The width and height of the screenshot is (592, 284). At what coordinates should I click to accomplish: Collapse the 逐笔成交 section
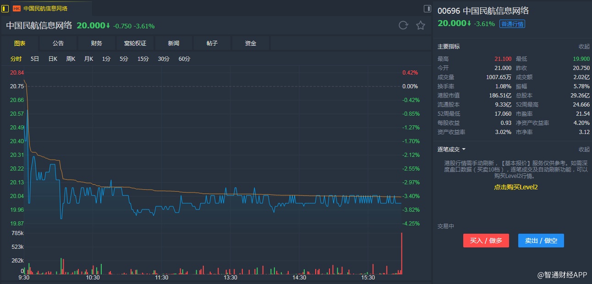584,150
